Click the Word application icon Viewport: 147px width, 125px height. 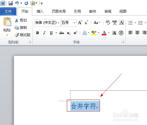click(x=3, y=3)
